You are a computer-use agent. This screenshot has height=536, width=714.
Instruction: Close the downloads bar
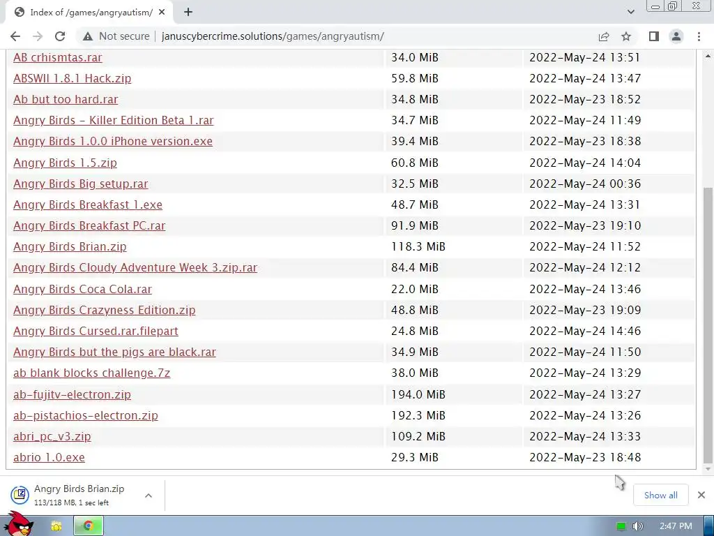point(701,495)
